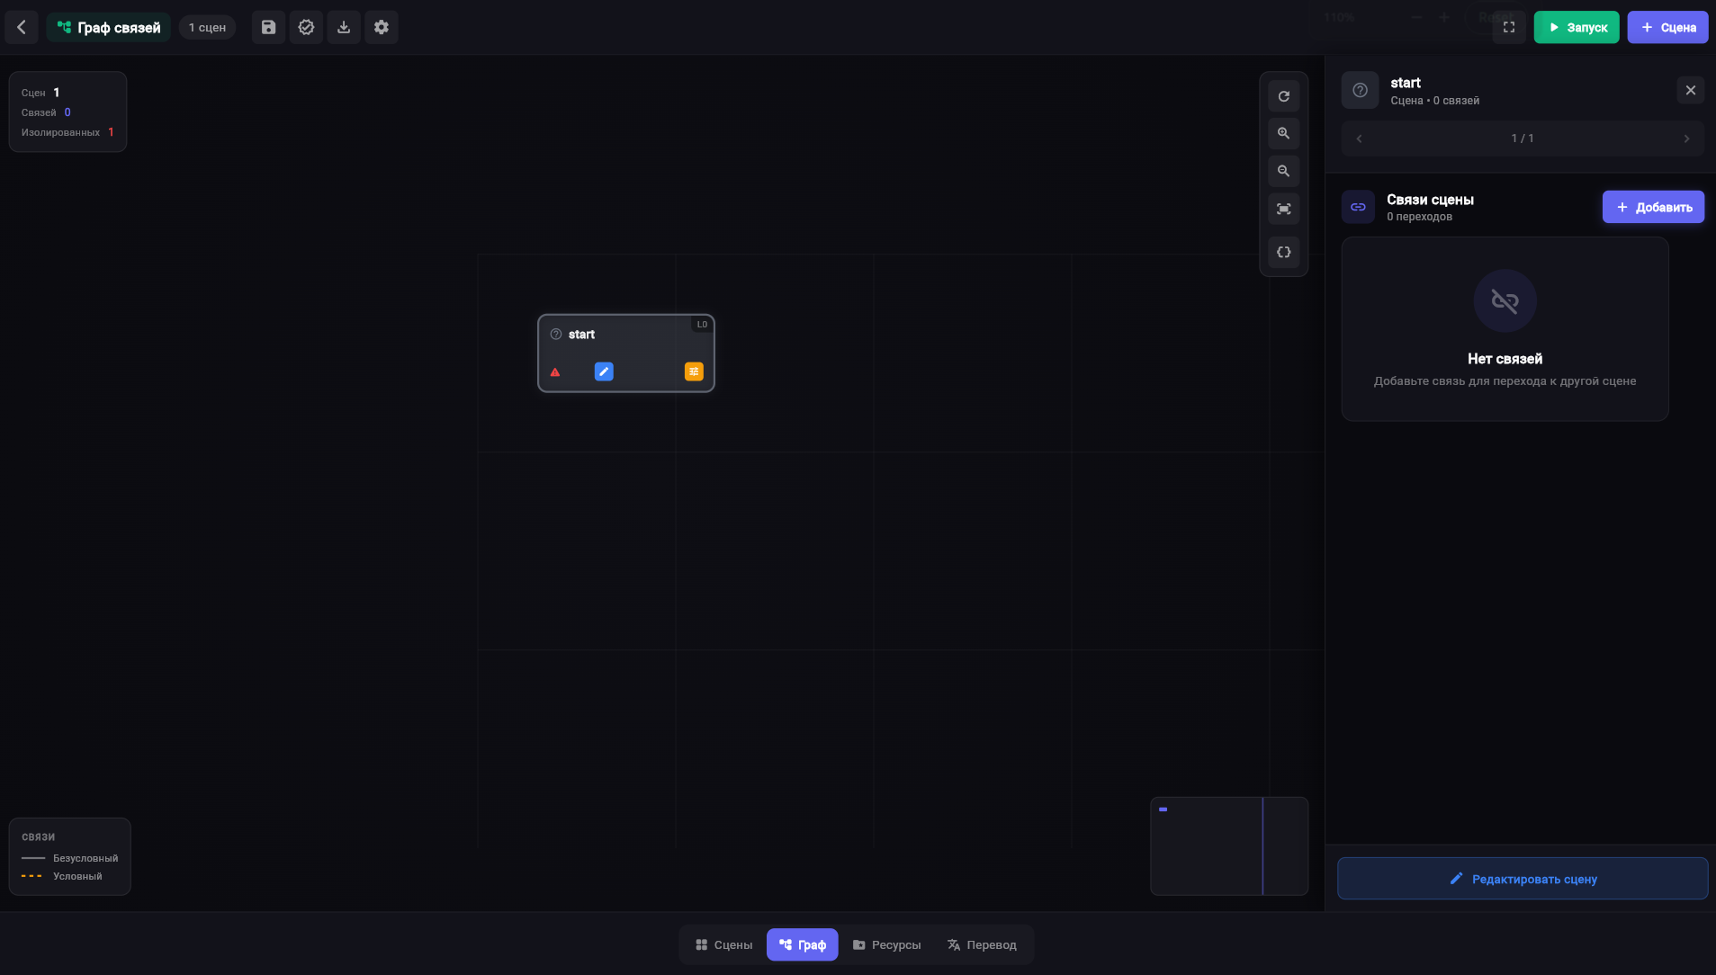Fit graph to screen icon
Viewport: 1716px width, 975px height.
tap(1284, 209)
